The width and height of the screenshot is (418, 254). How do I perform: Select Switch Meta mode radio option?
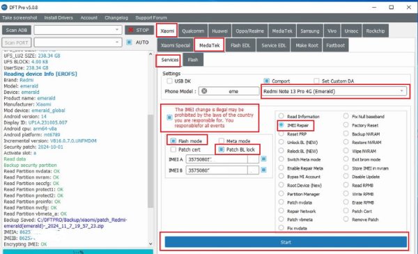pos(281,159)
